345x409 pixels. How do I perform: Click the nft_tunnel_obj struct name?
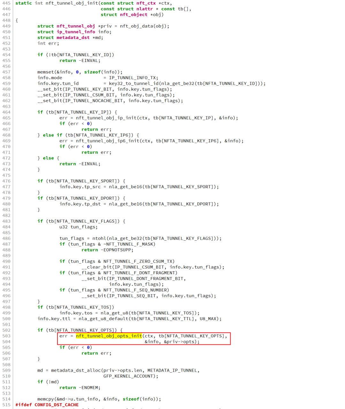click(76, 26)
